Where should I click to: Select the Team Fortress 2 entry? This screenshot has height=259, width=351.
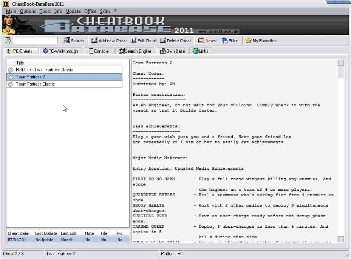click(x=64, y=77)
